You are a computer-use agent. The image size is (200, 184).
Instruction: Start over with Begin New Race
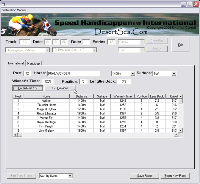[x=175, y=176]
